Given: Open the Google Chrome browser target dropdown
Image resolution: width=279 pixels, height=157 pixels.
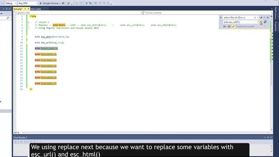Looking at the screenshot, I should point(60,3).
